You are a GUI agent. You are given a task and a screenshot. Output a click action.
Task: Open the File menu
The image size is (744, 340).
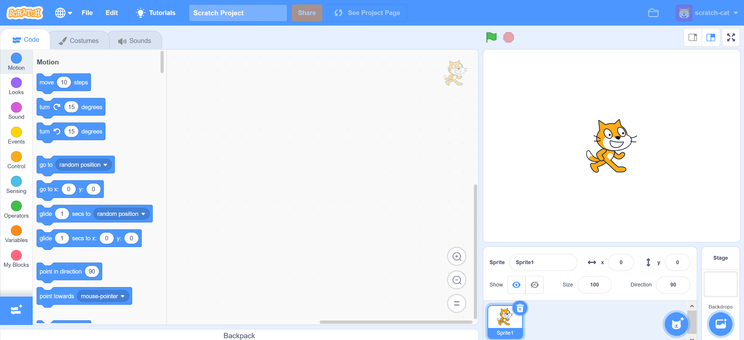87,13
